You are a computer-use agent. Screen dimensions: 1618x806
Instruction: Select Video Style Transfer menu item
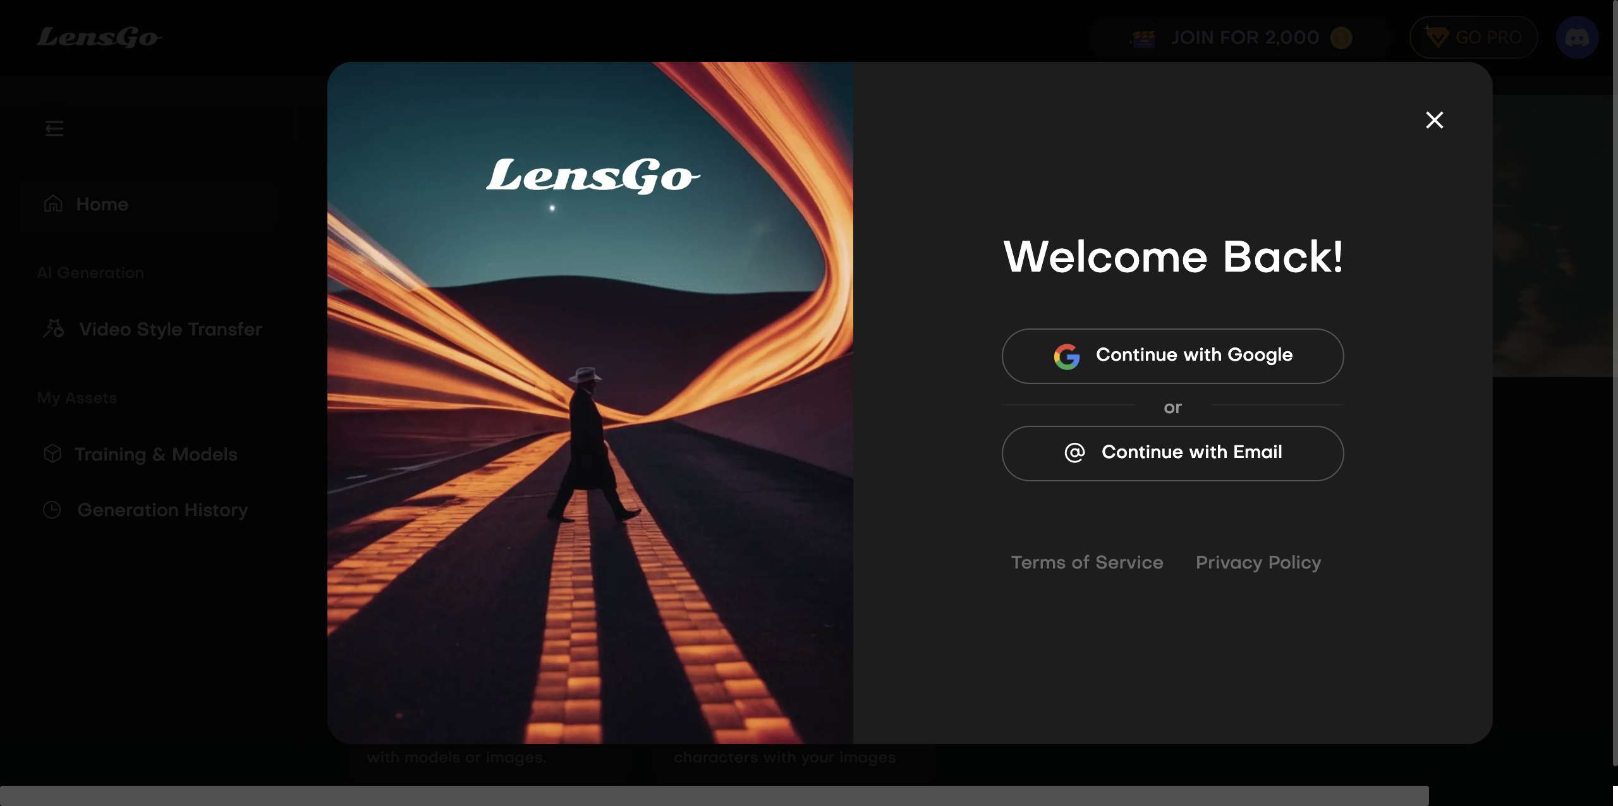[170, 329]
